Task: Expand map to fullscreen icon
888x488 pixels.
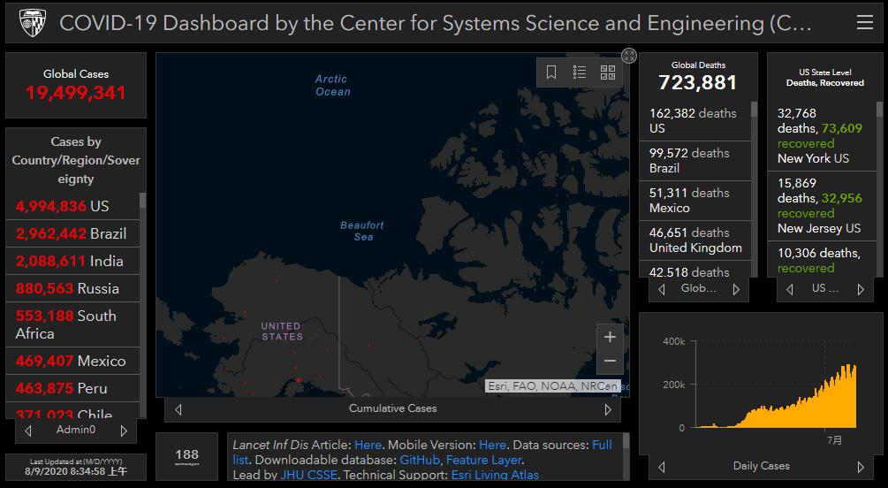Action: (629, 56)
